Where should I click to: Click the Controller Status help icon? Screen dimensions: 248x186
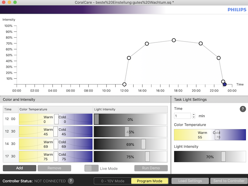click(x=71, y=181)
